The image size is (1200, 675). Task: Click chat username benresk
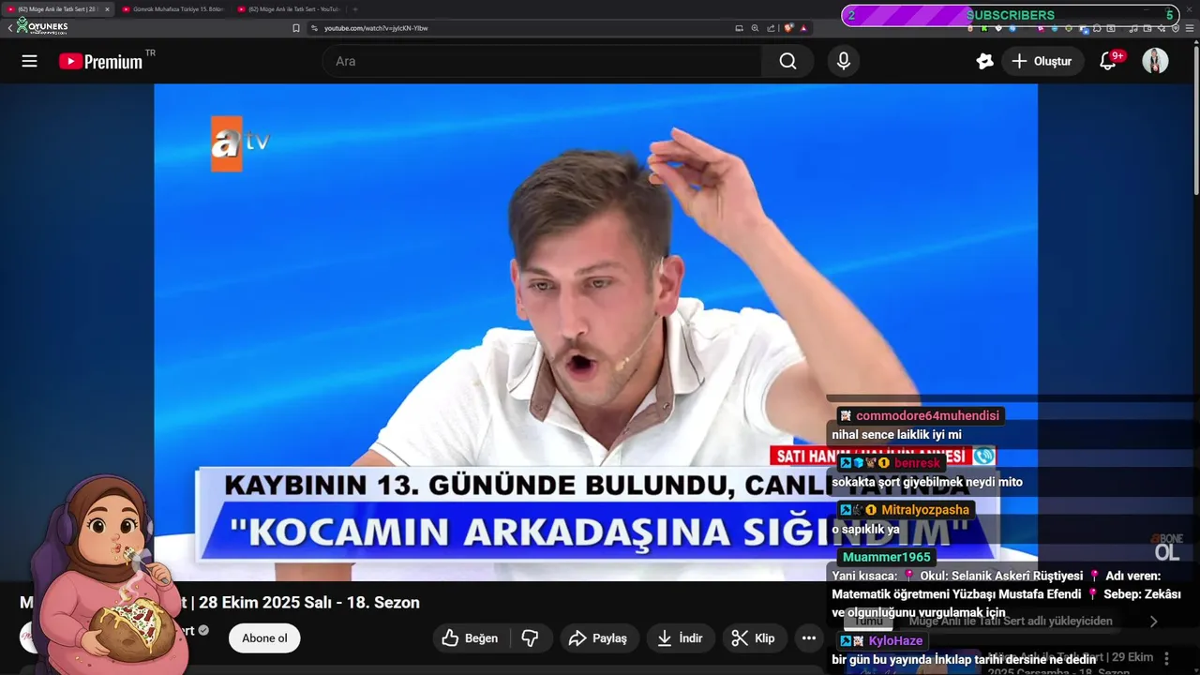[x=917, y=463]
